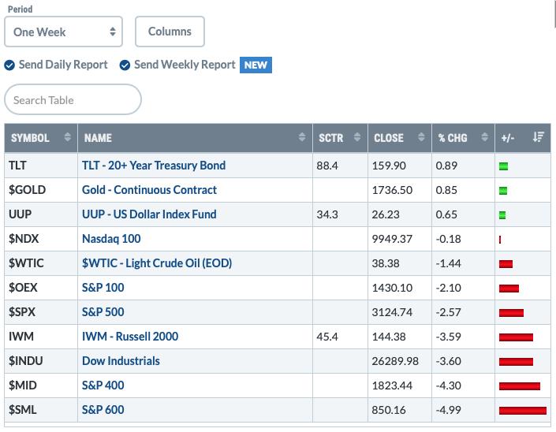Click the red bar in the $SML row
Screen dimensions: 556x432
pos(523,411)
